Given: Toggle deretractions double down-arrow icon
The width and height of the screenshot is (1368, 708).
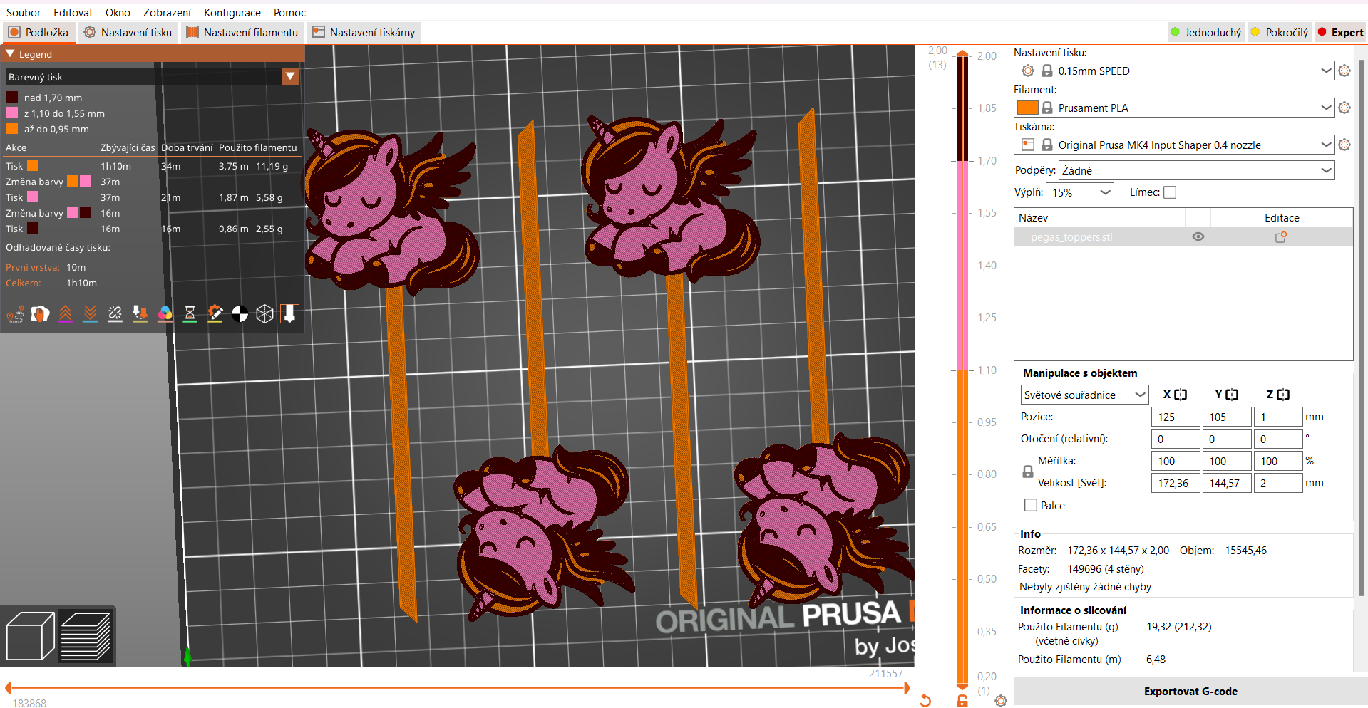Looking at the screenshot, I should pyautogui.click(x=91, y=313).
